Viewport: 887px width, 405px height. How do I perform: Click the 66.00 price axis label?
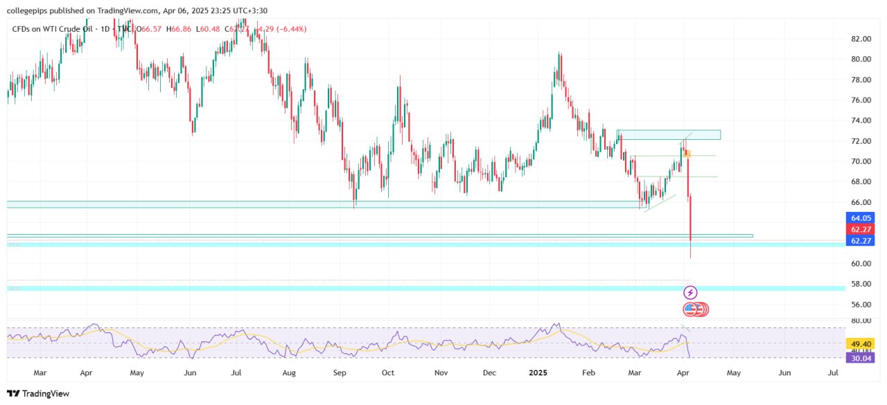coord(862,202)
